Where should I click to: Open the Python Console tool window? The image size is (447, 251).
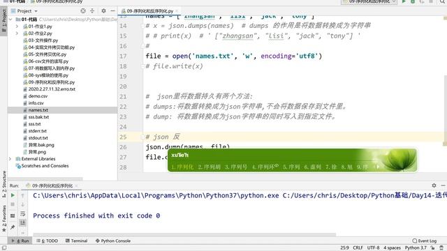click(x=113, y=241)
